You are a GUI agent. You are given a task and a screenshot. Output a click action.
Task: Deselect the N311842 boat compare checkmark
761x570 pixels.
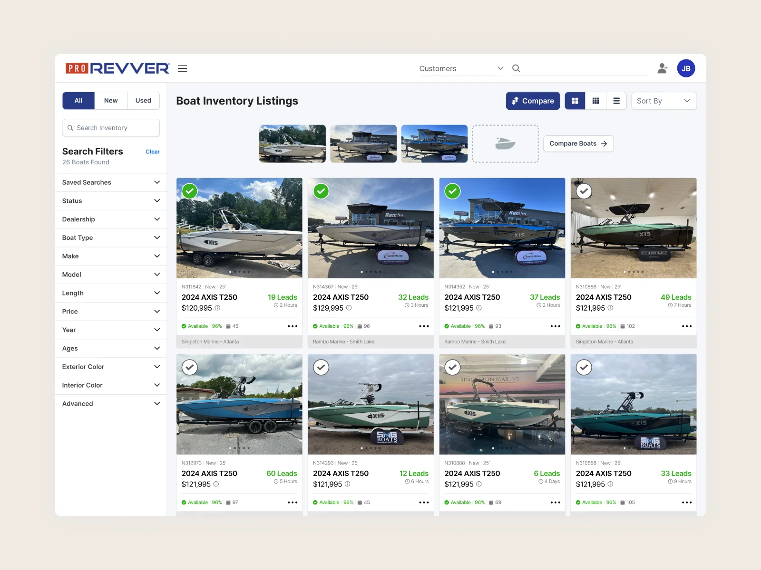[x=190, y=191]
